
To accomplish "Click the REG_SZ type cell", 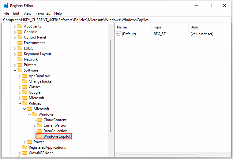I will click(160, 34).
